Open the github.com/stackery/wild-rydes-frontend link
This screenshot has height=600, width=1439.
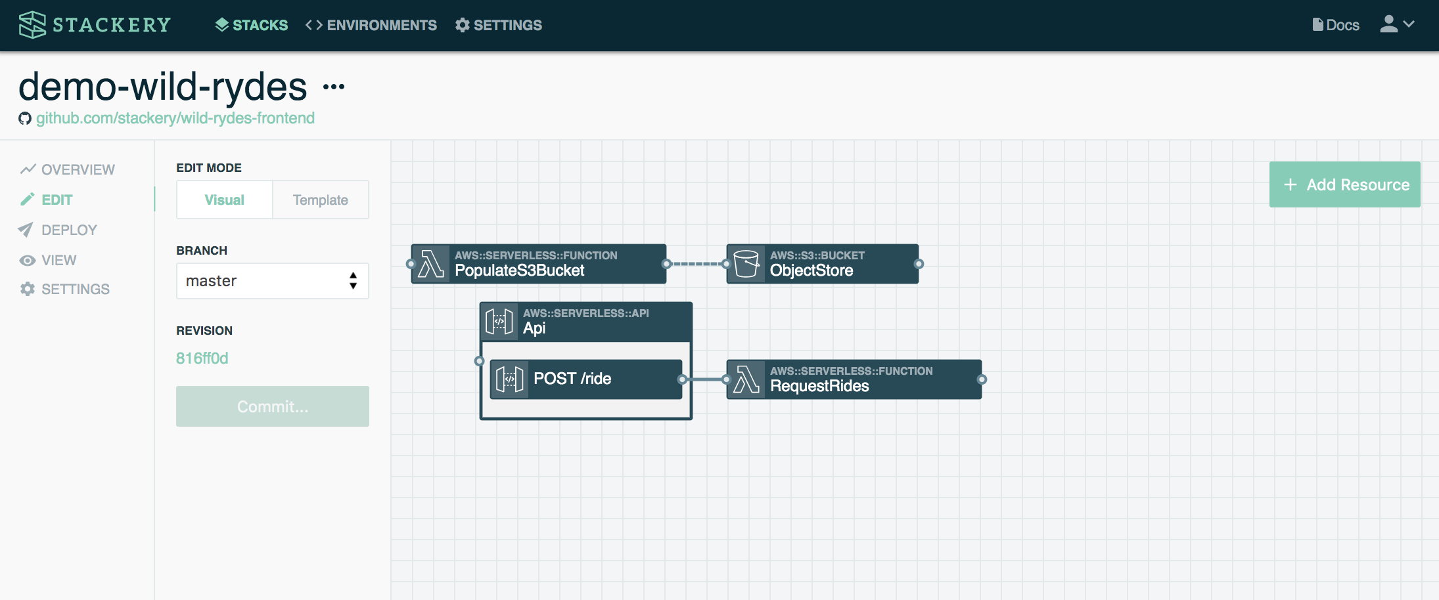[175, 118]
